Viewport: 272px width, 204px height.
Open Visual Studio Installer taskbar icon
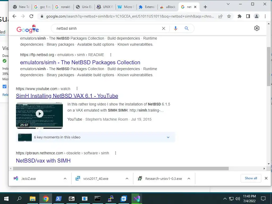point(137,199)
